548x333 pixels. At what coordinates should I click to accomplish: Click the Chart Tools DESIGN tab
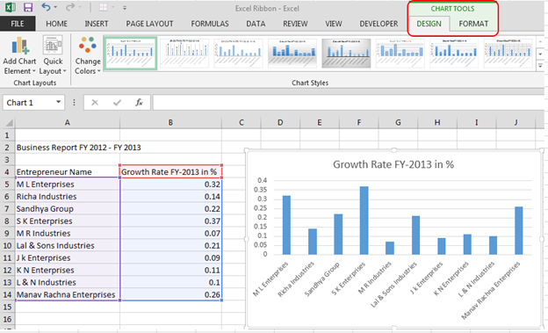click(429, 24)
